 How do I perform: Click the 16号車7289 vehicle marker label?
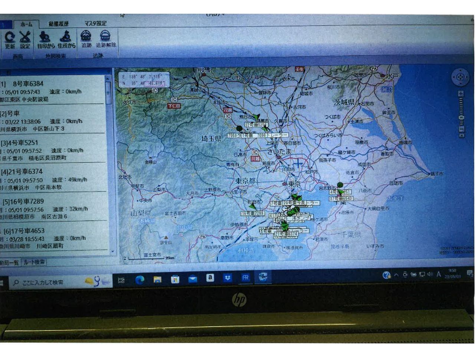[x=253, y=213]
